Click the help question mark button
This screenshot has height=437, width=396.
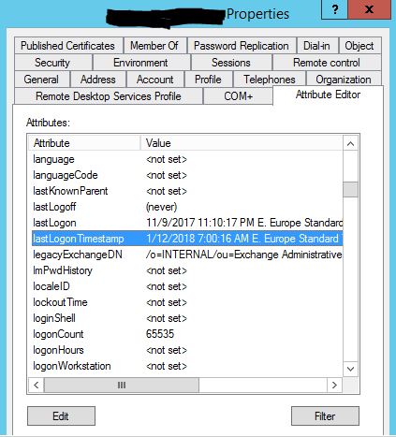point(335,9)
